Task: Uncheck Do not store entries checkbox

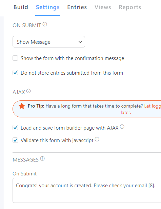Action: tap(15, 73)
